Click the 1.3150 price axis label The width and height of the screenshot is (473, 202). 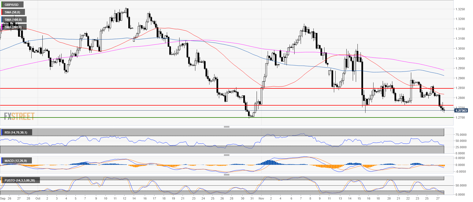point(460,29)
